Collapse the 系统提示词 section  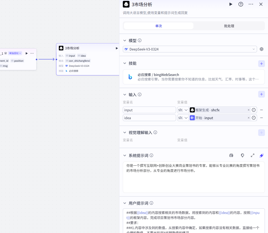point(125,156)
